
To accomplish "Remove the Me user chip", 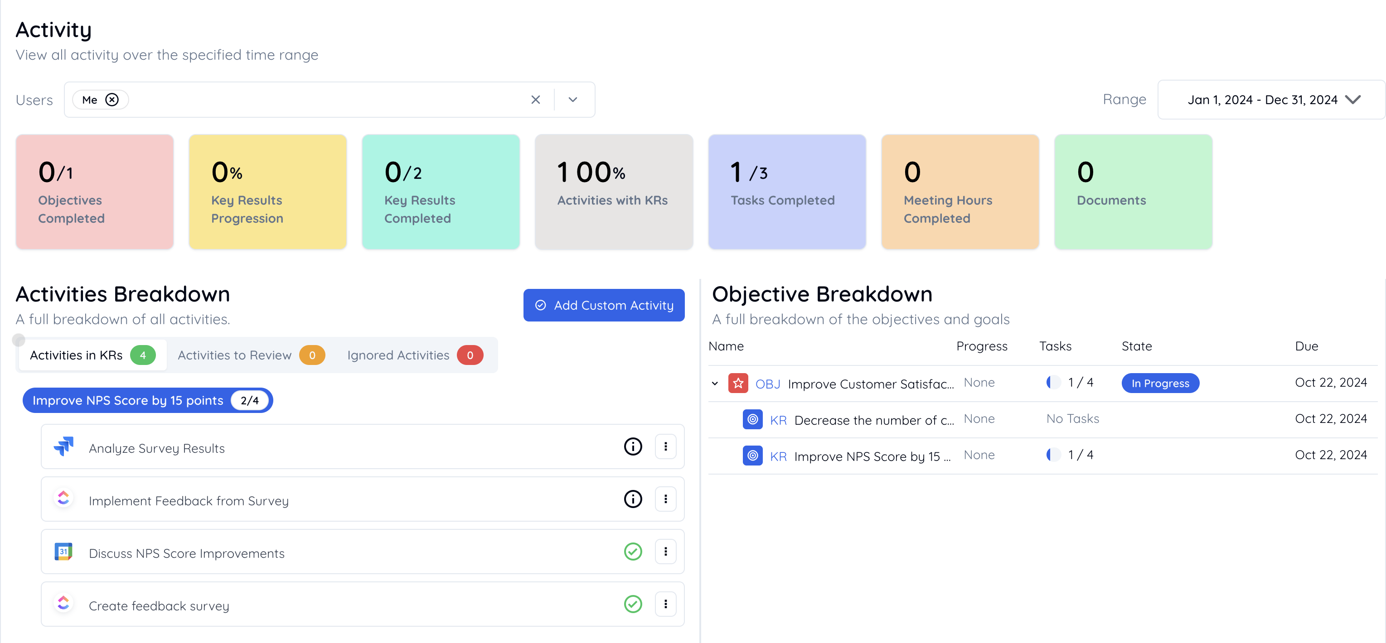I will pyautogui.click(x=112, y=100).
